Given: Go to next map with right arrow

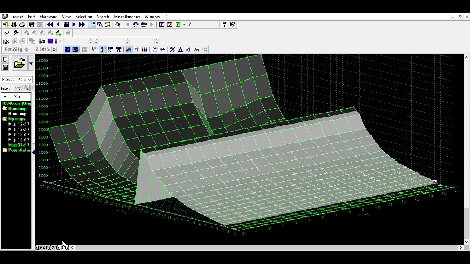Looking at the screenshot, I should click(x=74, y=25).
